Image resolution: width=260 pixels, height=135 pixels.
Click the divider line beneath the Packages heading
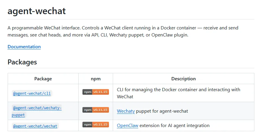click(x=131, y=68)
